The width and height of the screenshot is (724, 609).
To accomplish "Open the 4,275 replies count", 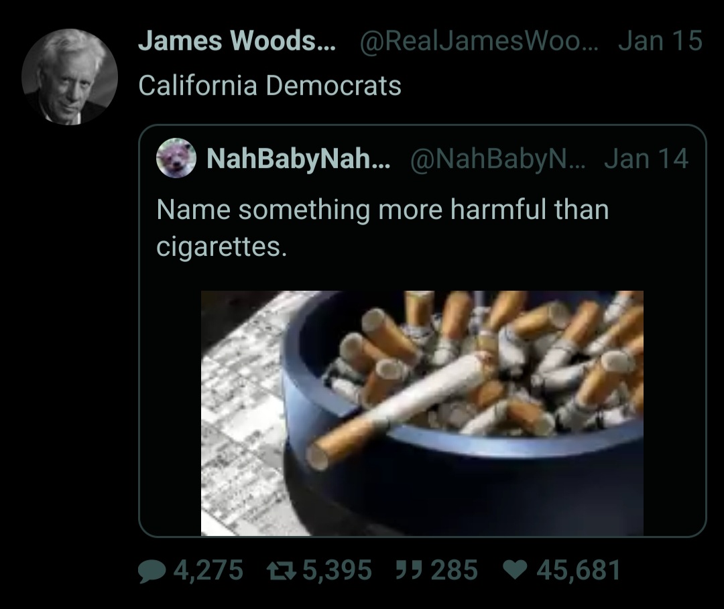I will [x=208, y=569].
